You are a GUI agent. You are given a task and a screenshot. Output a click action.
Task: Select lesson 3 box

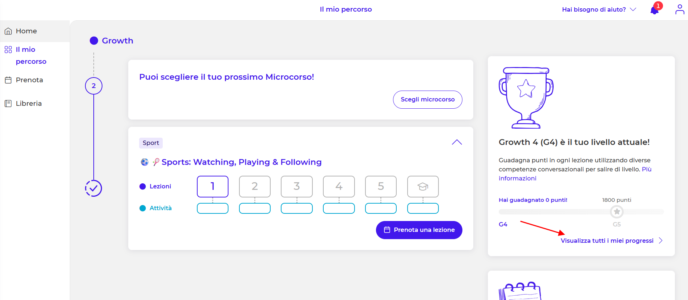pyautogui.click(x=297, y=187)
